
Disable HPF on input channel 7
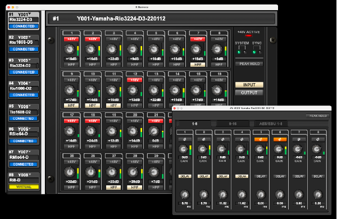click(x=198, y=65)
